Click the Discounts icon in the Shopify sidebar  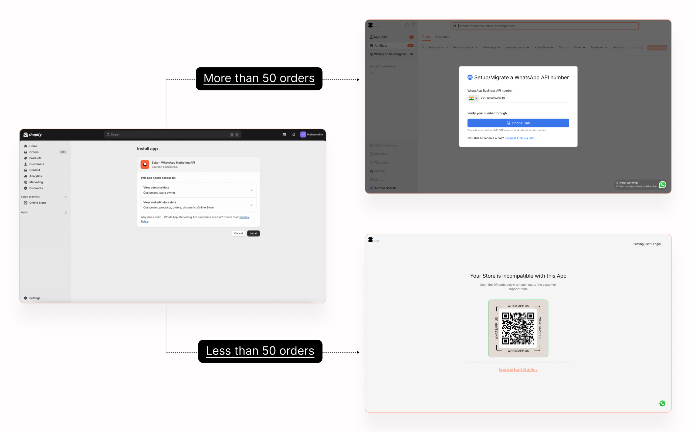[x=25, y=188]
